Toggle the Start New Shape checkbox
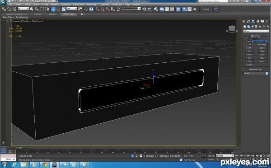 point(249,42)
